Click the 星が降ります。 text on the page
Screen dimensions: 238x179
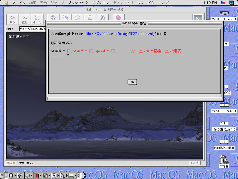[20, 37]
